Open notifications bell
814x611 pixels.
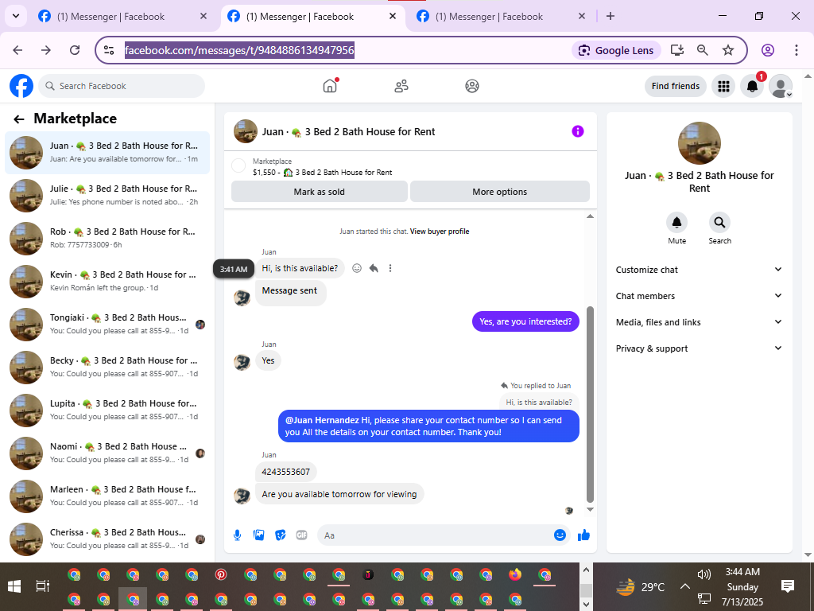click(752, 86)
